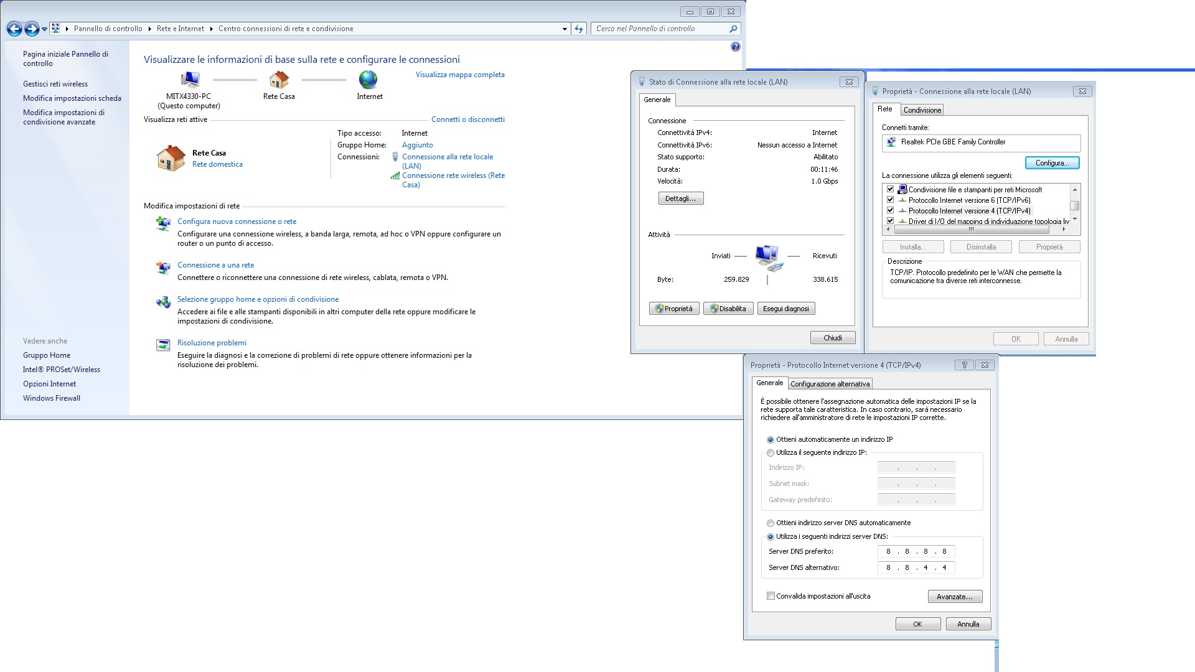
Task: Click the Control Panel icon in address bar
Action: 56,29
